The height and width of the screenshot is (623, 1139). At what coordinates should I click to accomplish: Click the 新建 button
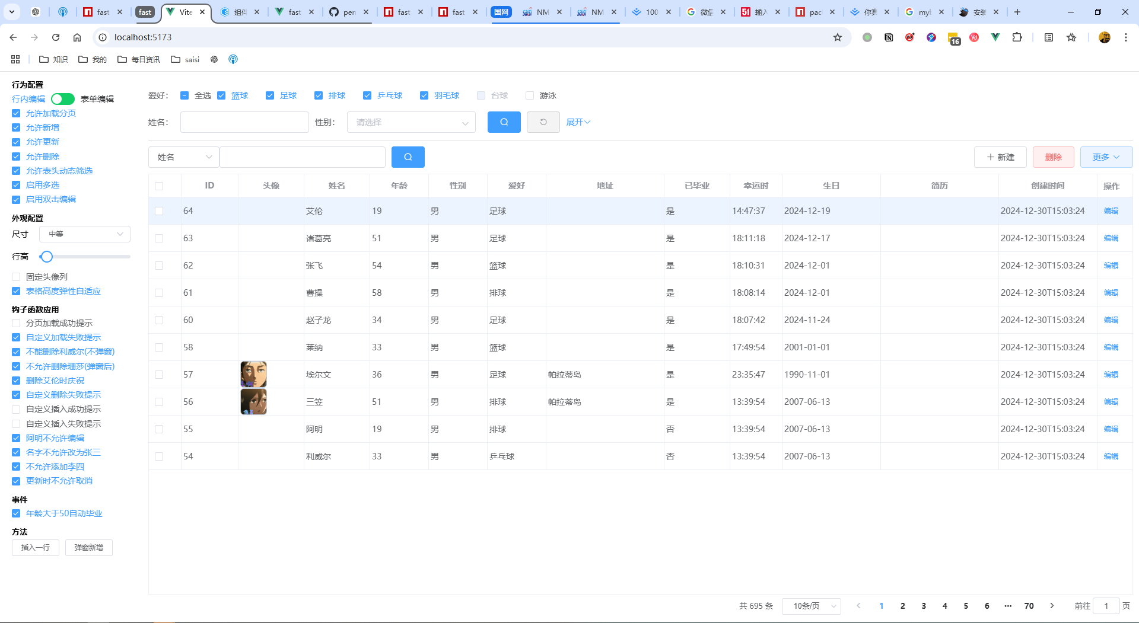1000,157
